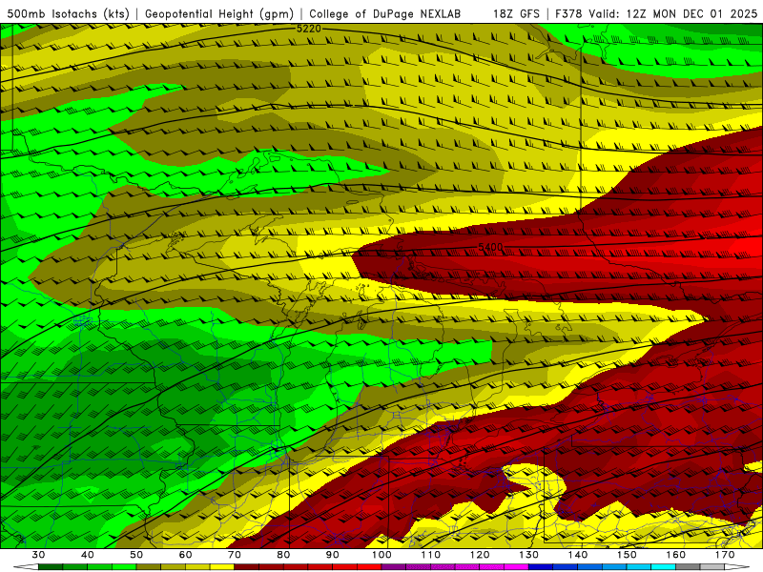Click the 170 value on the color scale
Screen dimensions: 763x572
[725, 555]
